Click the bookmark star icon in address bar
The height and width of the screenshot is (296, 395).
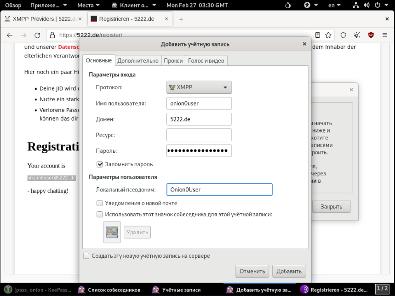328,35
